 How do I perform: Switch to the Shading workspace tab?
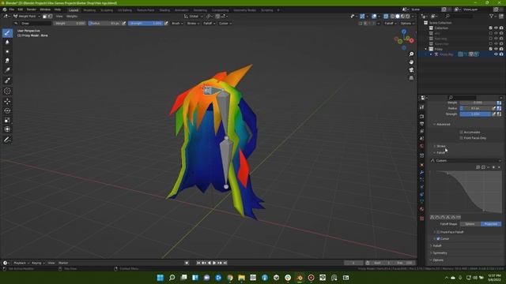[x=164, y=10]
